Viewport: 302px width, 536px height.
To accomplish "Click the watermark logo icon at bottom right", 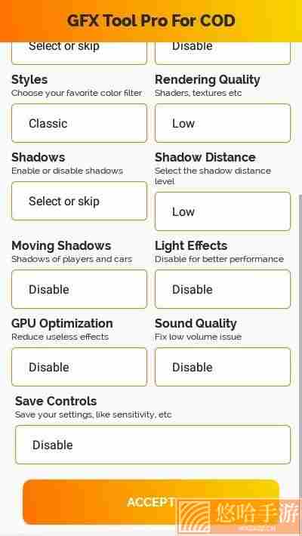I will click(194, 517).
